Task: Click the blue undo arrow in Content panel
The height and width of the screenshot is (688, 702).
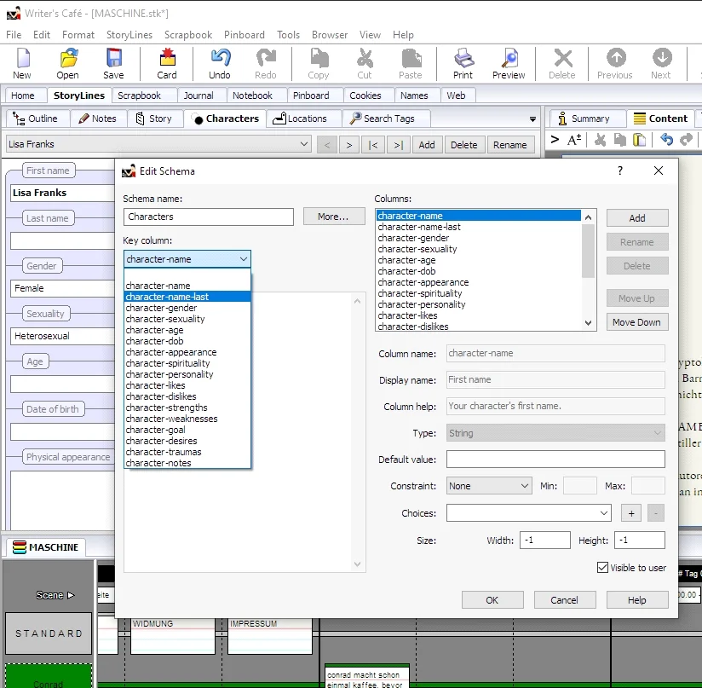Action: [x=666, y=140]
